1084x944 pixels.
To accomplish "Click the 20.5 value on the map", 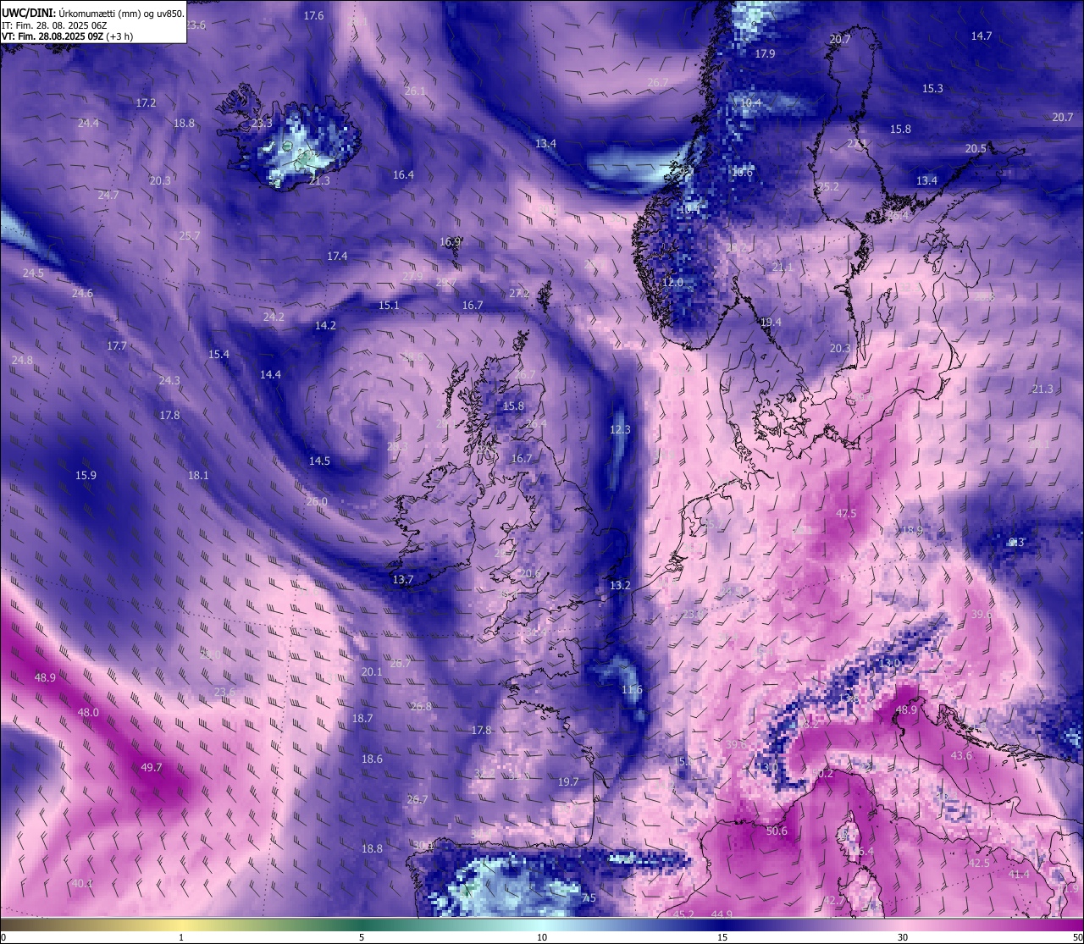I will 976,149.
